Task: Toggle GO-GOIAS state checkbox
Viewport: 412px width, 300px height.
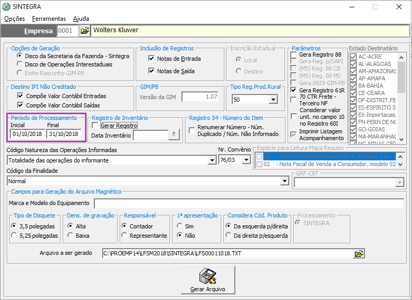Action: click(353, 129)
